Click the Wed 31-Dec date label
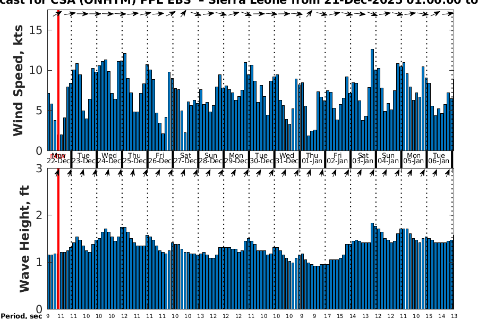478x319 pixels. click(287, 158)
